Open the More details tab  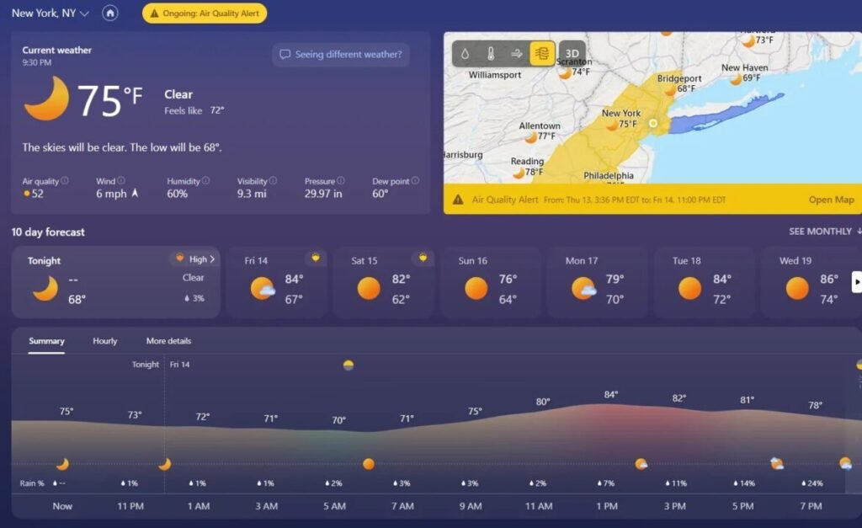click(168, 341)
